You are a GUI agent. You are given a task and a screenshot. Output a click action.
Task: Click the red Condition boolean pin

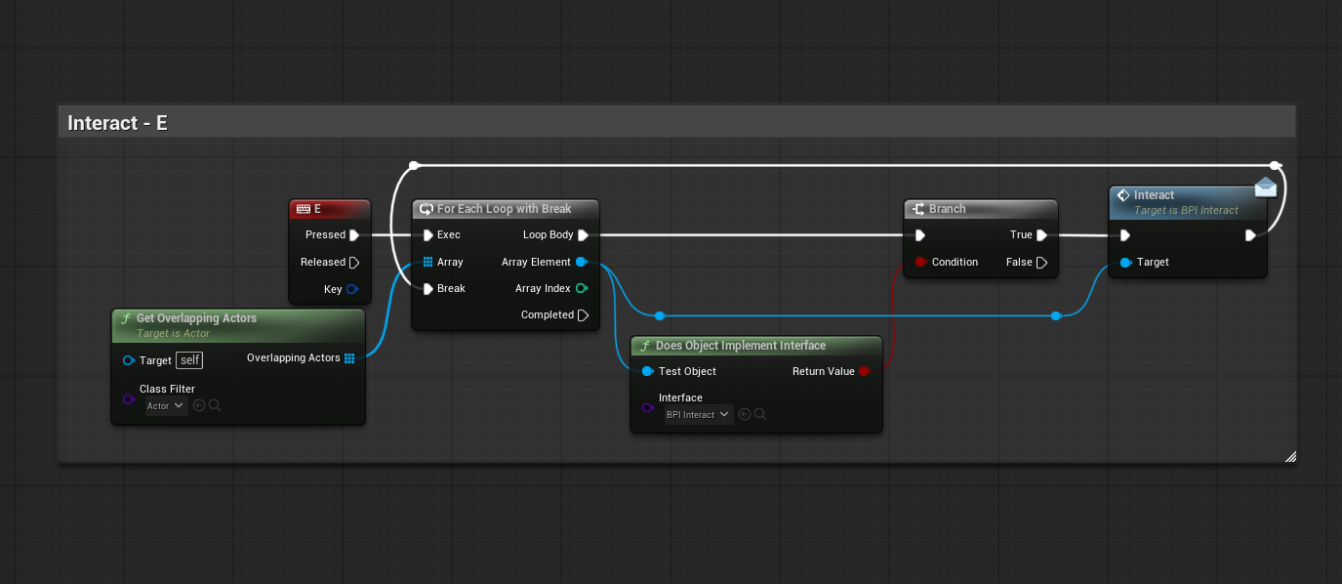pos(920,262)
